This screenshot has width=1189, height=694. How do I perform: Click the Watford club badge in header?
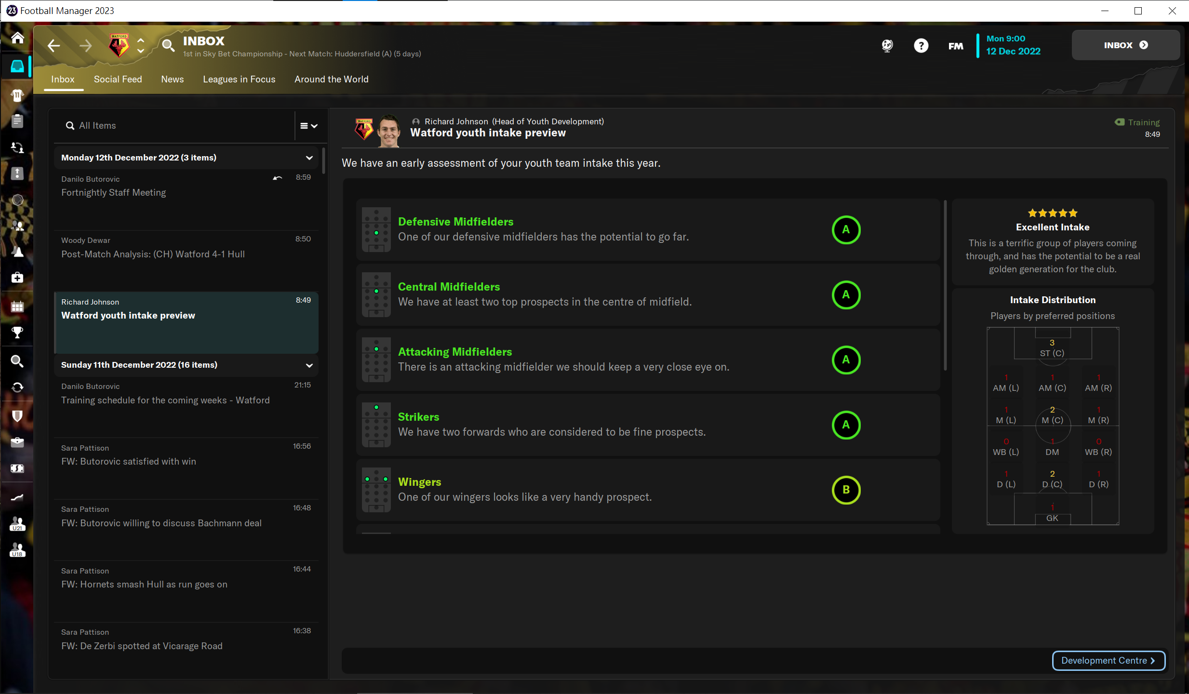click(x=119, y=46)
